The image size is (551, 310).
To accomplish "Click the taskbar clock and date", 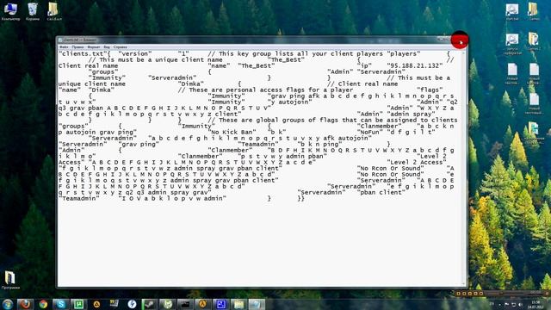I will click(536, 304).
